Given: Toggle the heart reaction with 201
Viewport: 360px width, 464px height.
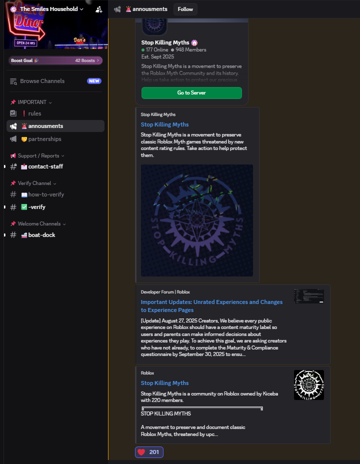Looking at the screenshot, I should click(x=149, y=452).
